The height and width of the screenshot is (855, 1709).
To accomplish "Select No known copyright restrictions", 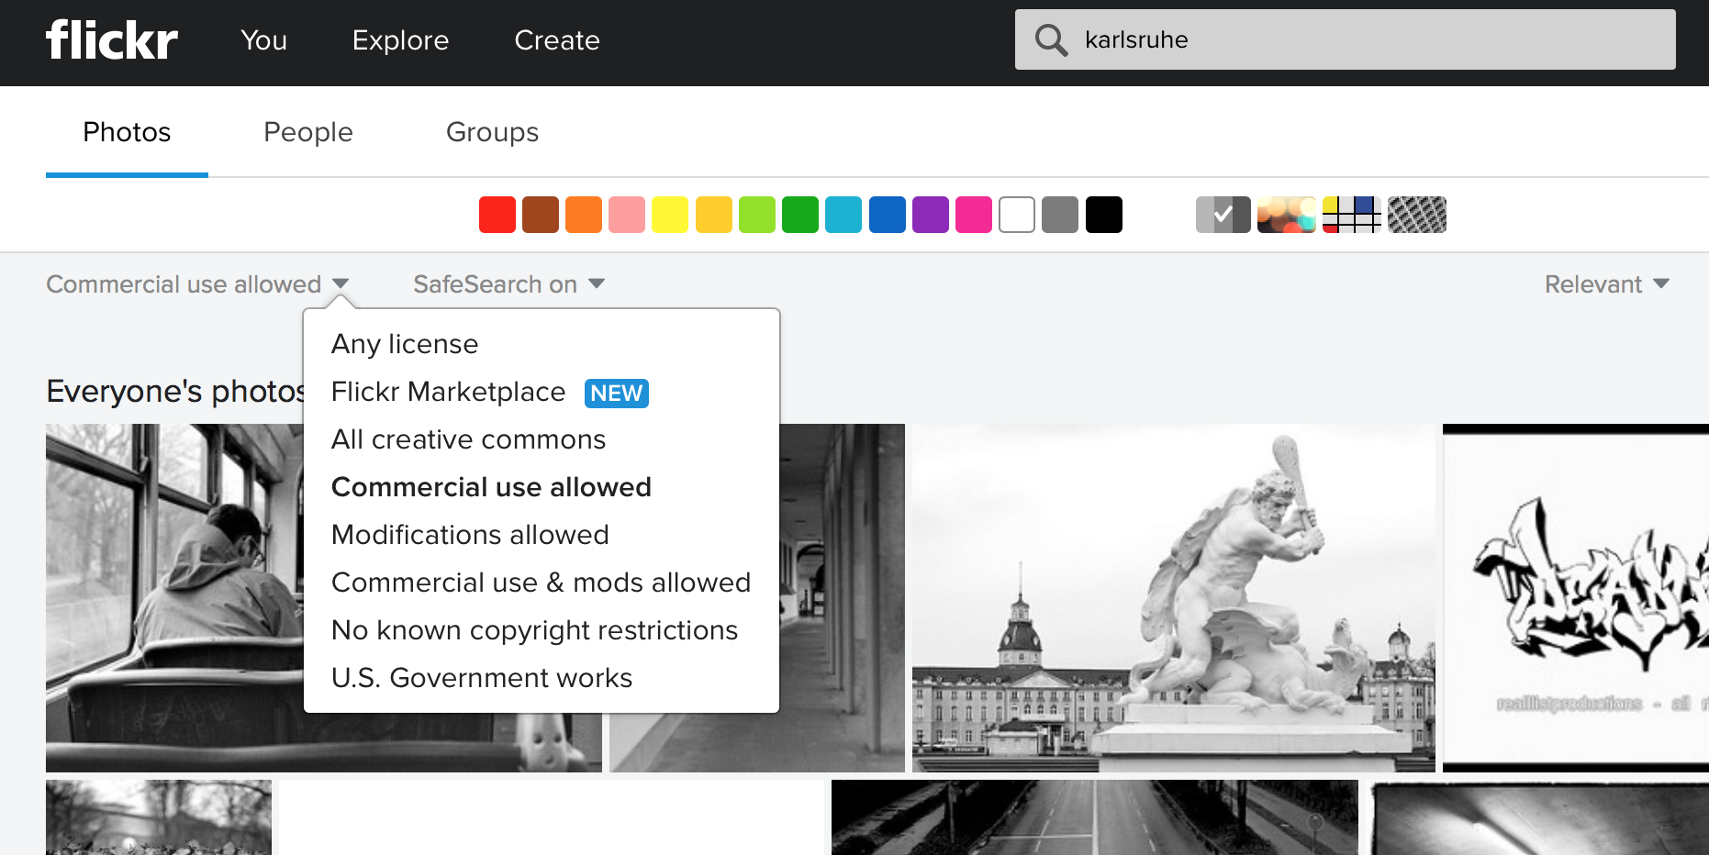I will pyautogui.click(x=534, y=630).
